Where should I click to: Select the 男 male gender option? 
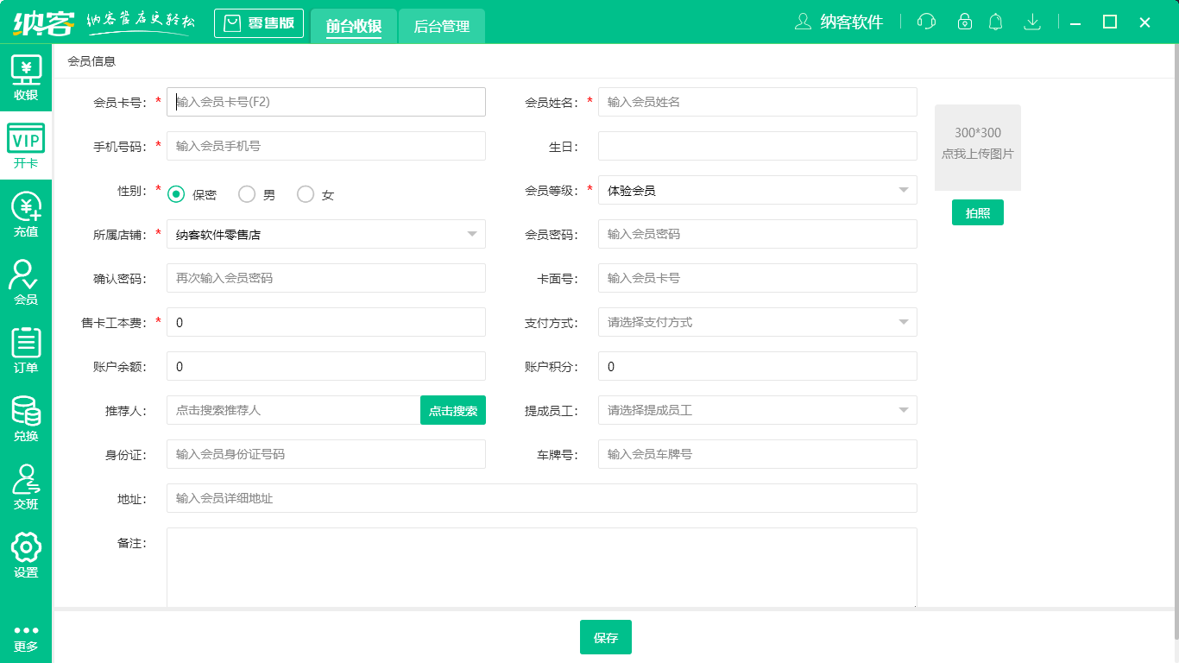(246, 194)
